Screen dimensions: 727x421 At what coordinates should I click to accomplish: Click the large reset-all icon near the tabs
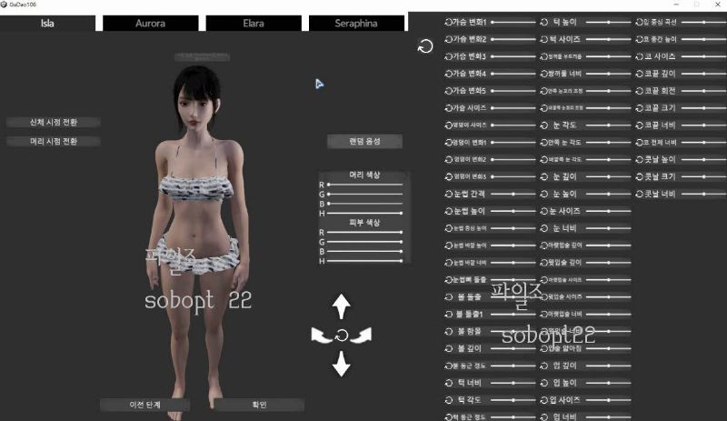point(425,46)
